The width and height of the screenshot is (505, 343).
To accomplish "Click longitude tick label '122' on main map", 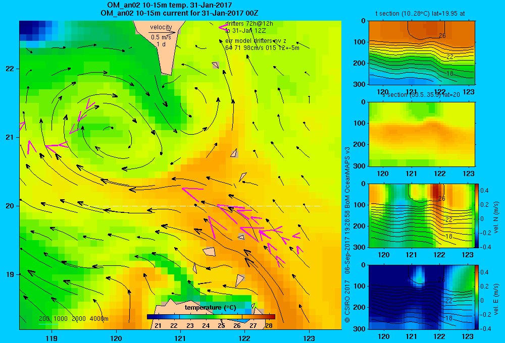I will click(244, 338).
